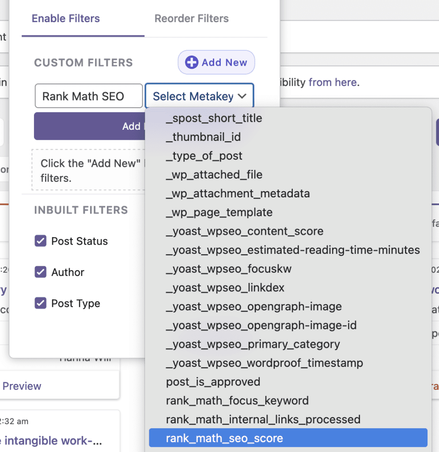This screenshot has height=452, width=439.
Task: Switch to the Reorder Filters tab
Action: pos(191,19)
